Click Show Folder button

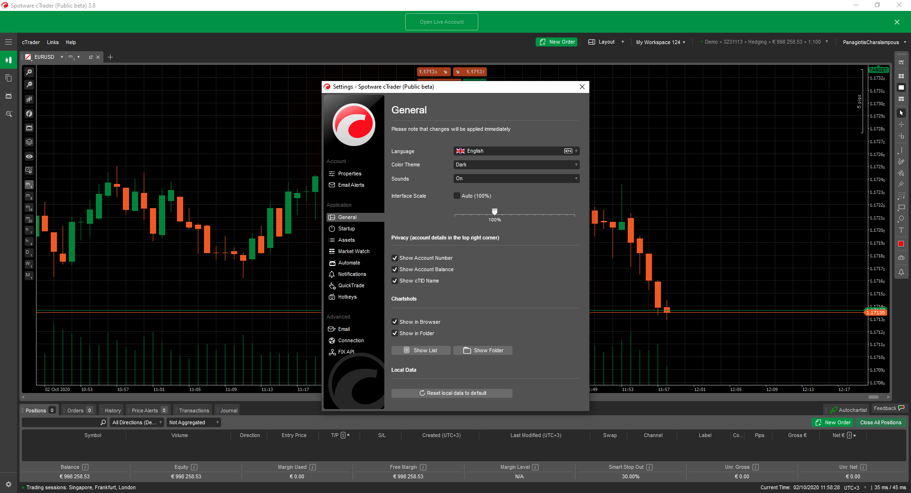click(483, 350)
